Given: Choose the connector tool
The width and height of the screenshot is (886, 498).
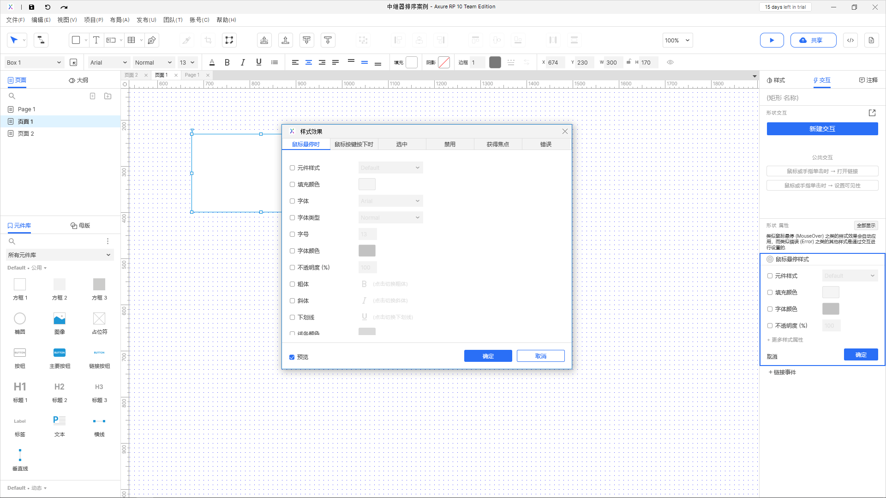Looking at the screenshot, I should (x=41, y=40).
